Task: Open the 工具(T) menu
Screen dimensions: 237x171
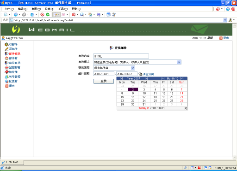Action: 63,9
